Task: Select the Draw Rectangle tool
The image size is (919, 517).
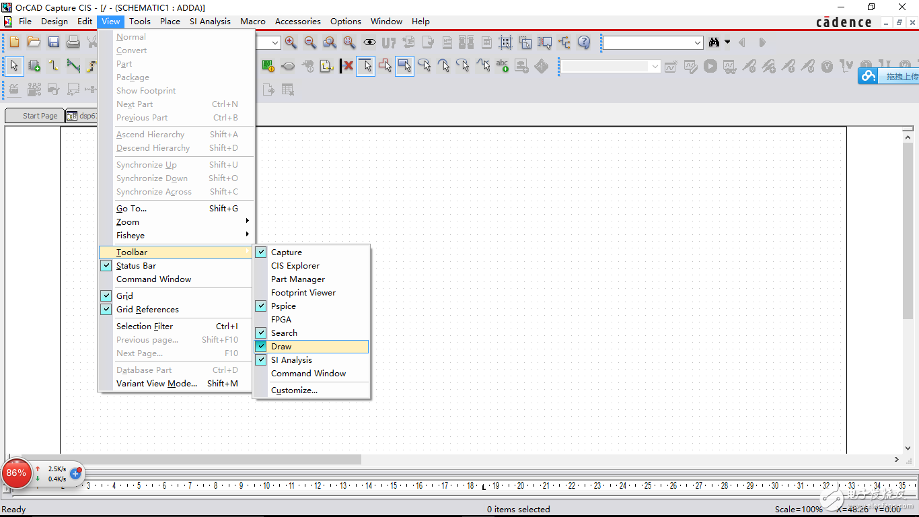Action: 404,66
